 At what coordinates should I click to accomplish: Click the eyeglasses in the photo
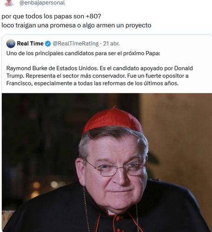(x=115, y=168)
